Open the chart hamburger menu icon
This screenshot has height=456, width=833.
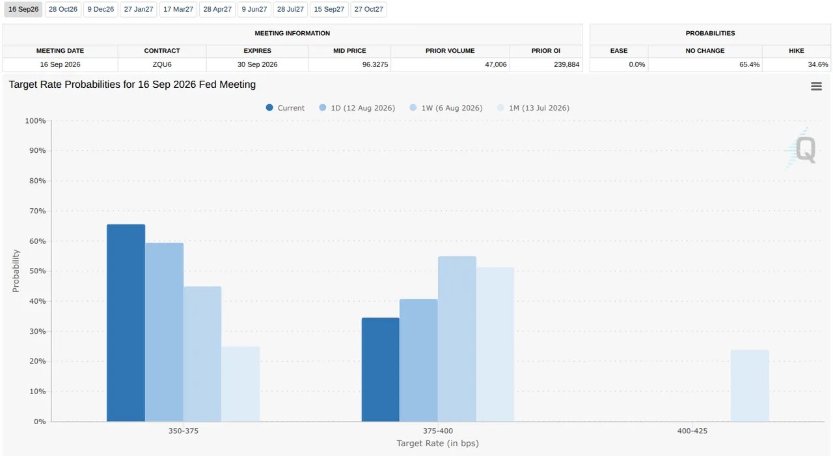click(x=816, y=87)
